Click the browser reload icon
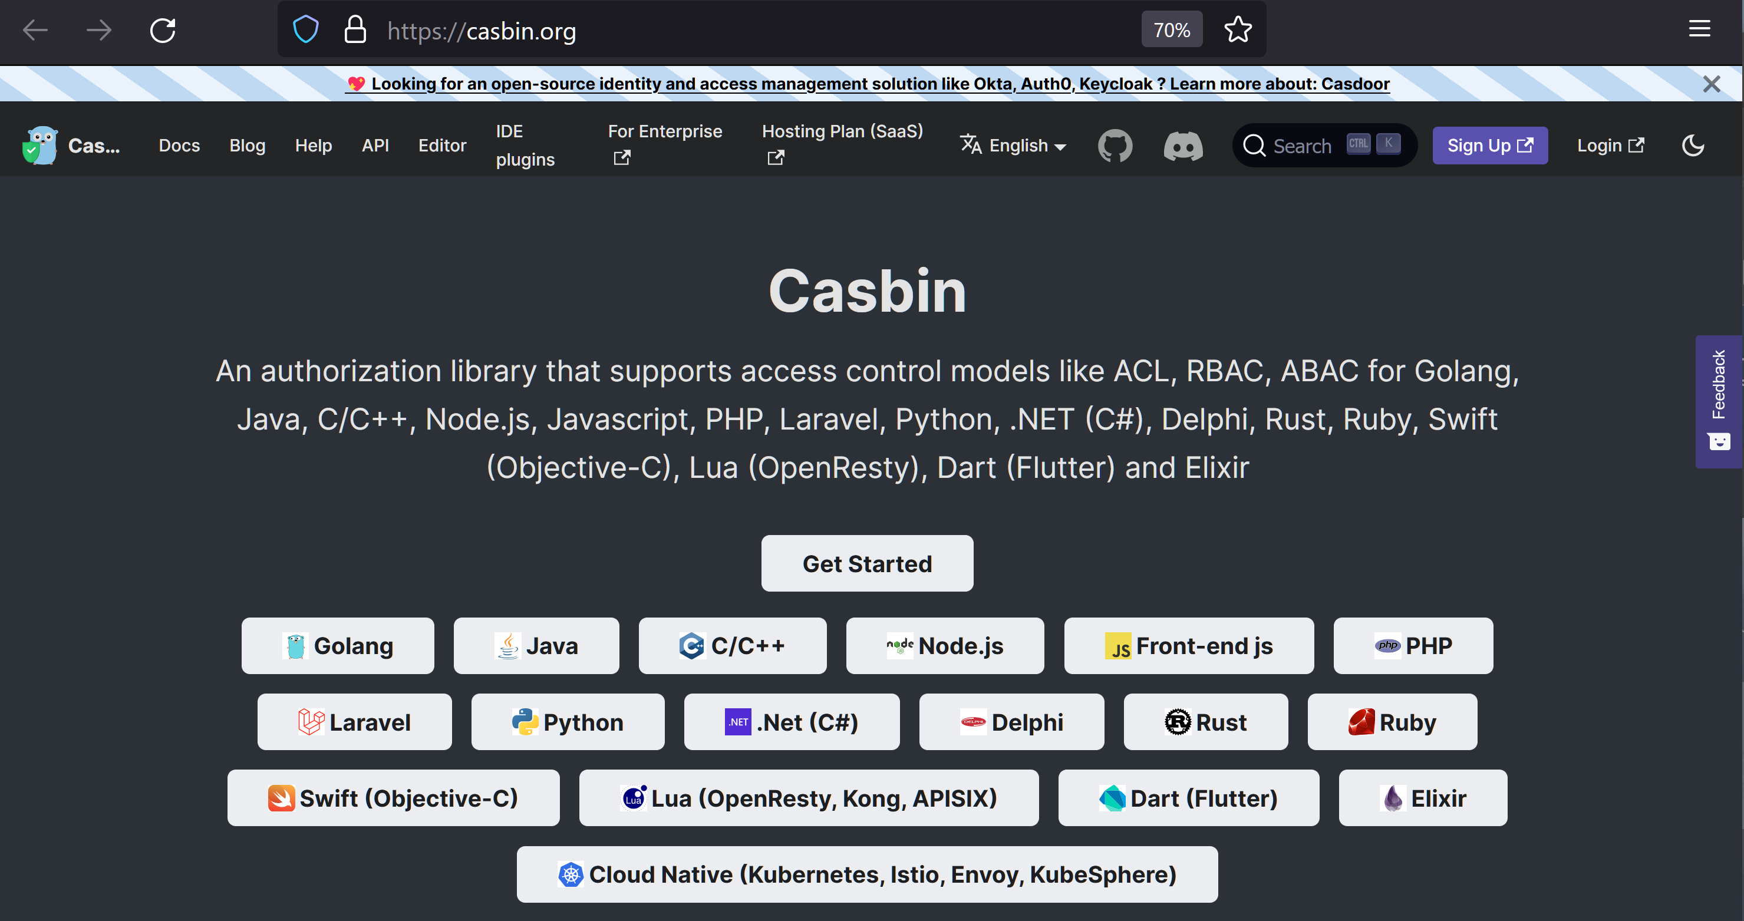 tap(163, 30)
